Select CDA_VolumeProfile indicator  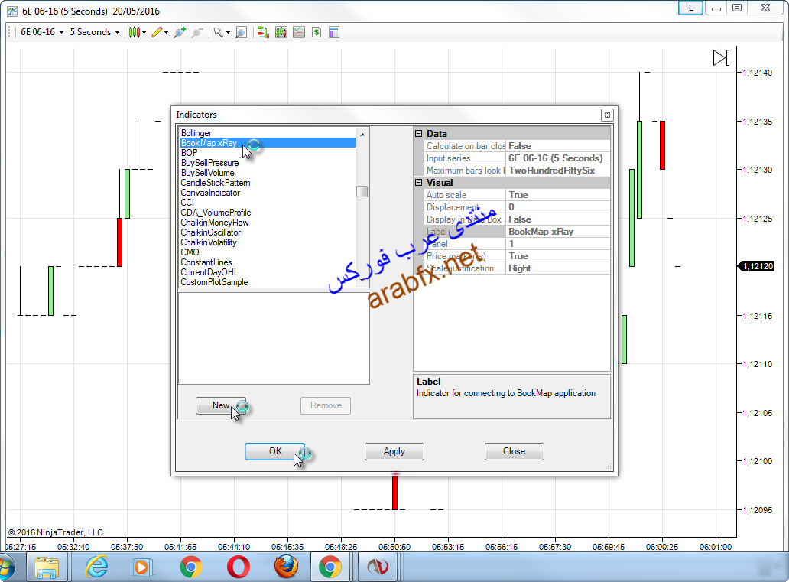coord(268,213)
